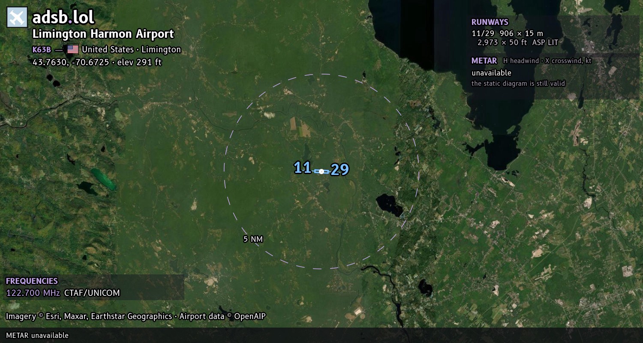This screenshot has width=643, height=343.
Task: Click the 122.700 MHz frequency value
Action: (33, 293)
